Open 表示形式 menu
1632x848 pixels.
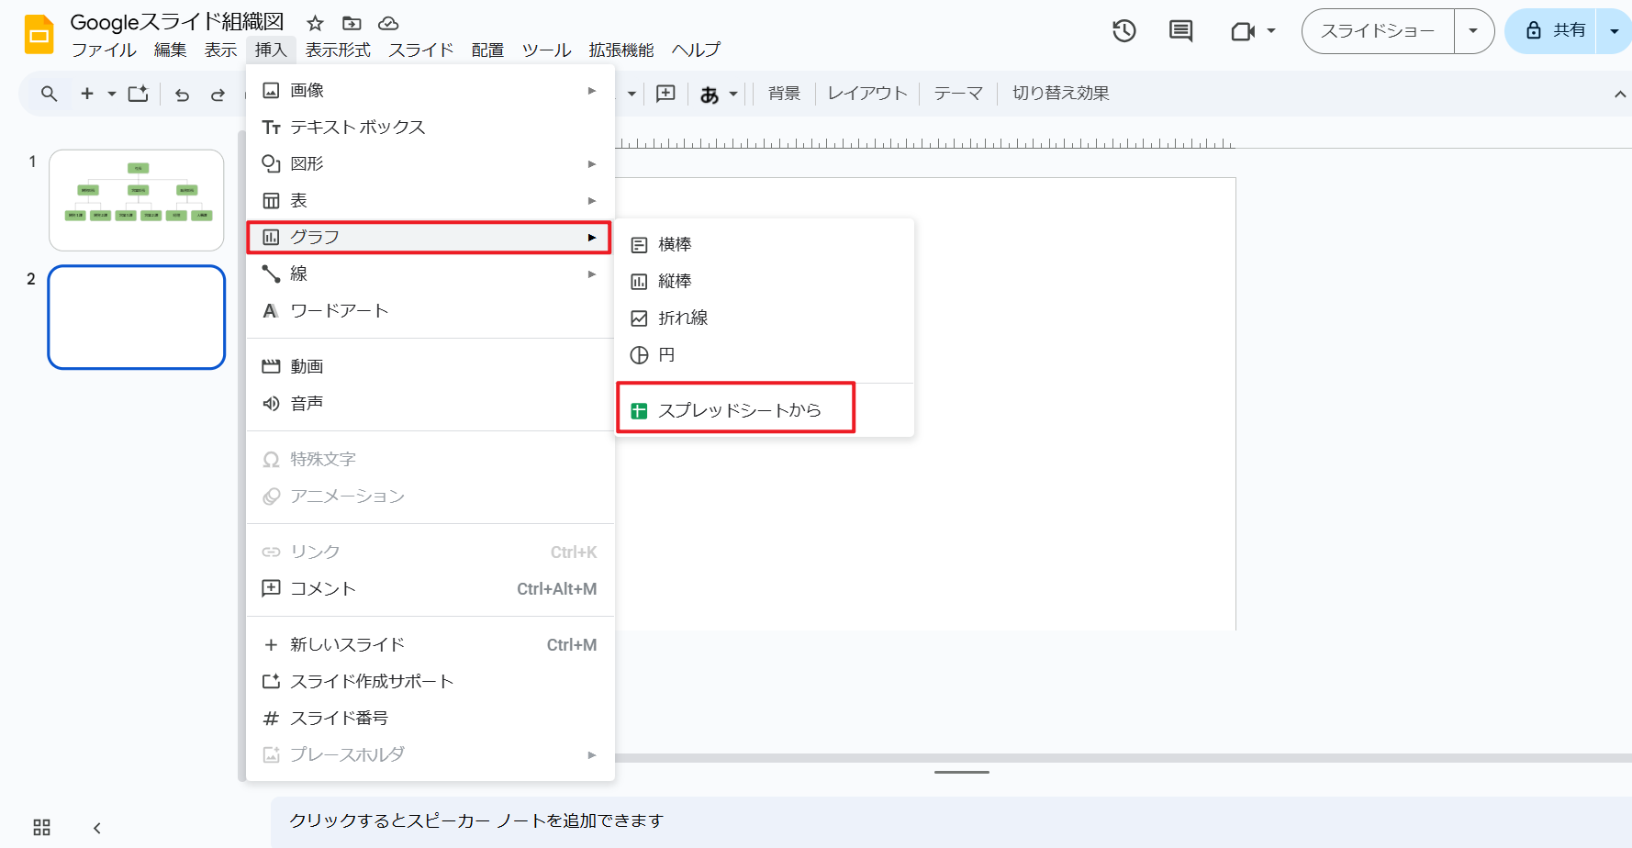[x=338, y=50]
